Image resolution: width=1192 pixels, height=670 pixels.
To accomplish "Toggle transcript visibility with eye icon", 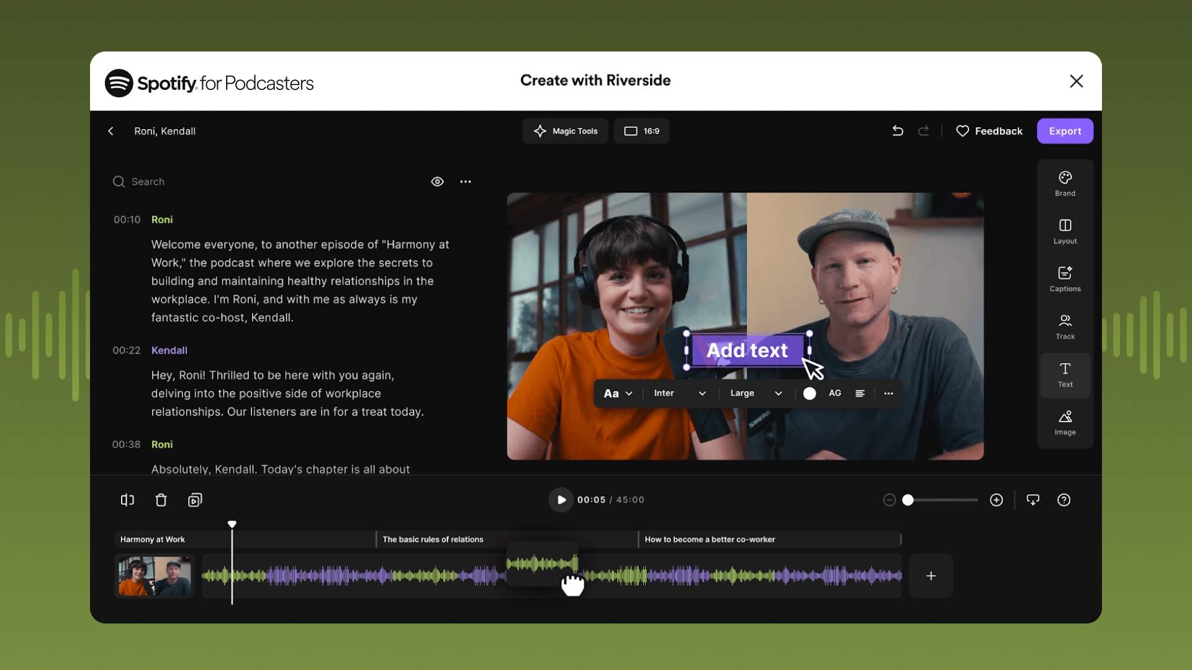I will [x=437, y=181].
